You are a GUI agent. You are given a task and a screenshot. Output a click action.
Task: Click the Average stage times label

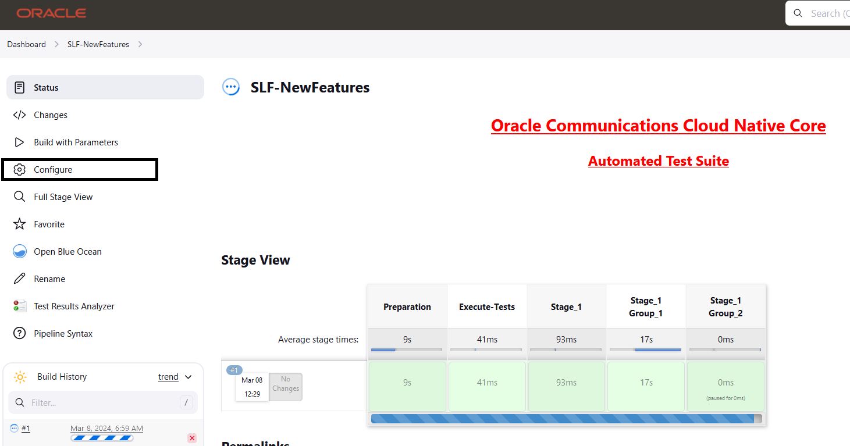click(318, 340)
